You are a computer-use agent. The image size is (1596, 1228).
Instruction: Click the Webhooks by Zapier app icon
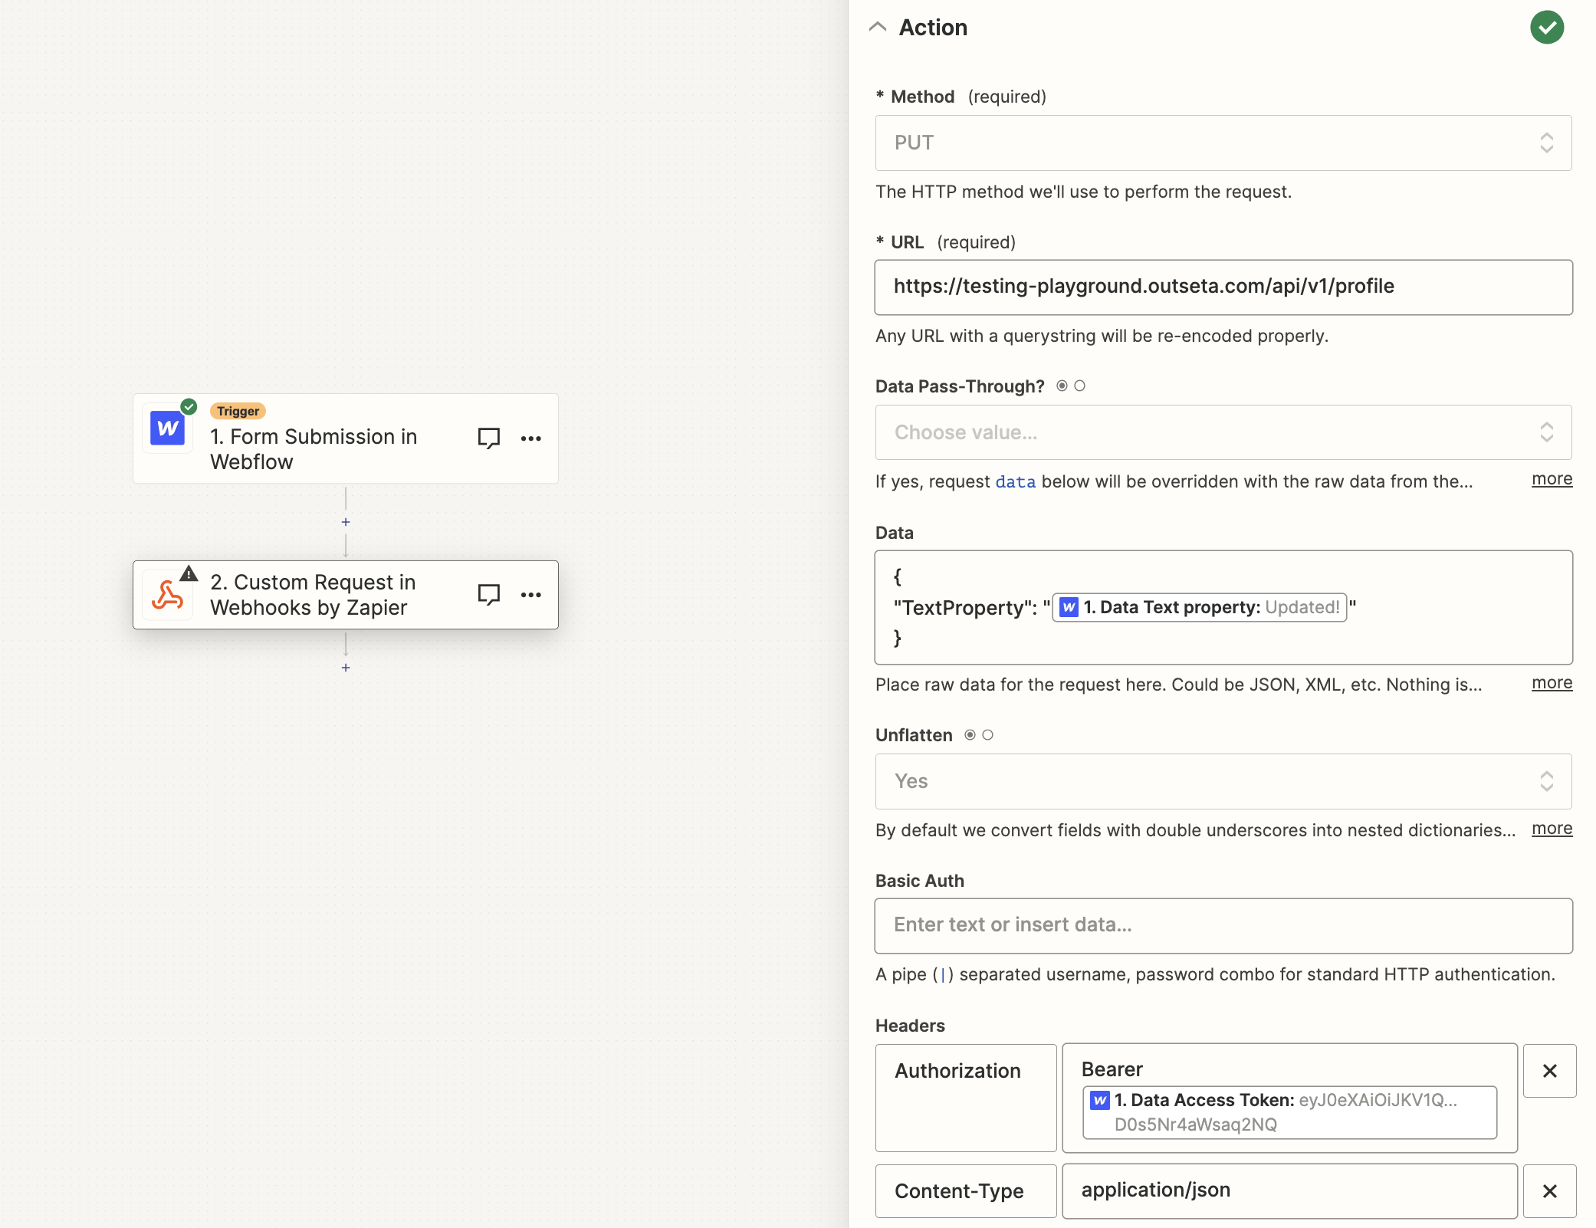click(167, 595)
